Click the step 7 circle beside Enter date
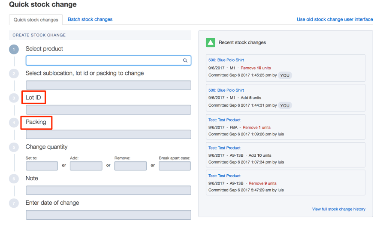The image size is (386, 227). coord(14,203)
